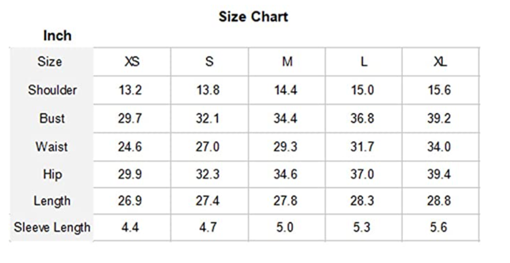Select the XS sleeve length value 4.4
This screenshot has width=510, height=263.
tap(130, 228)
